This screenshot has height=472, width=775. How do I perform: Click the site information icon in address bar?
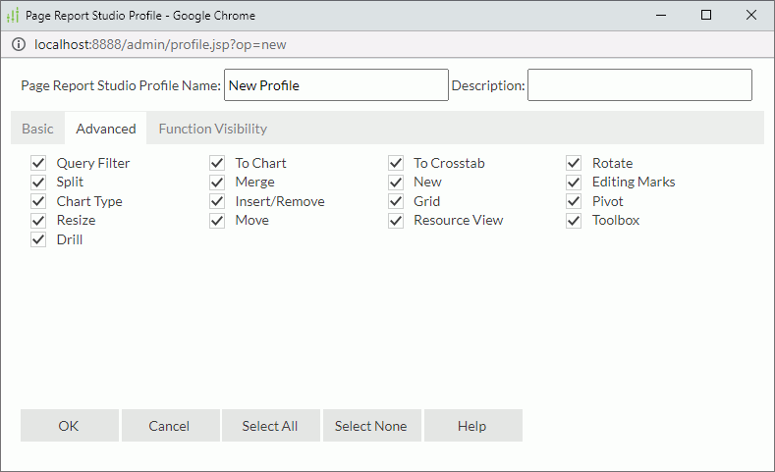click(x=19, y=44)
